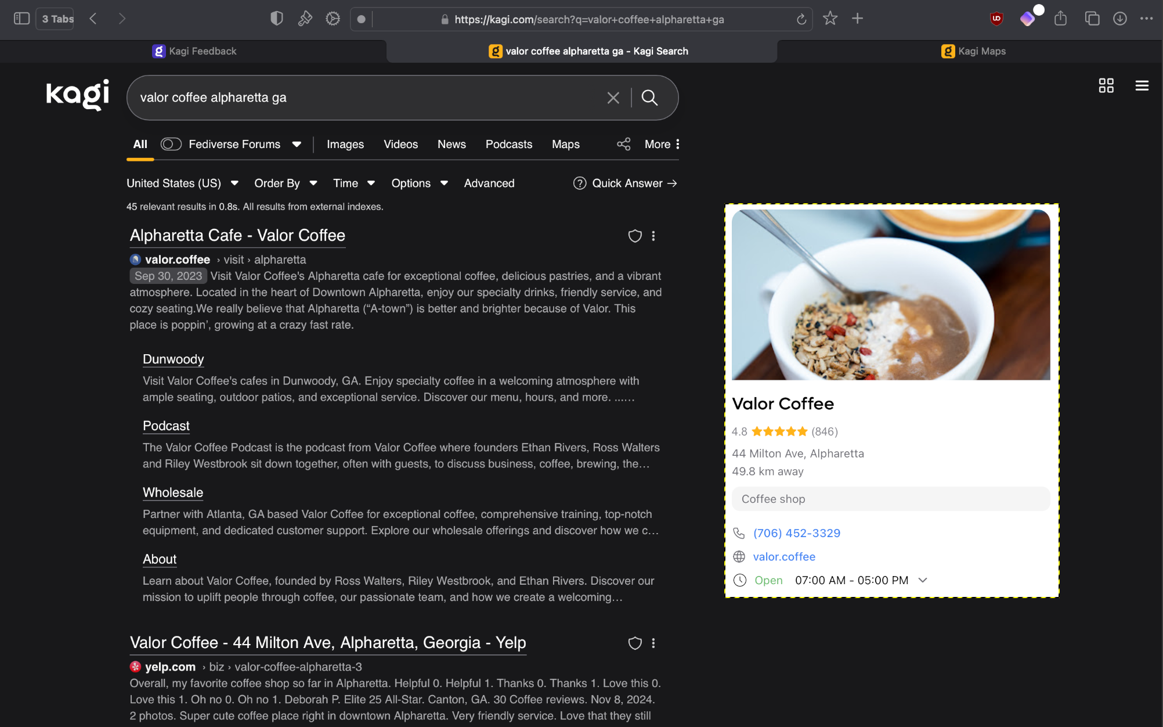The height and width of the screenshot is (727, 1163).
Task: Expand the Fediverse Forums lens dropdown
Action: coord(297,144)
